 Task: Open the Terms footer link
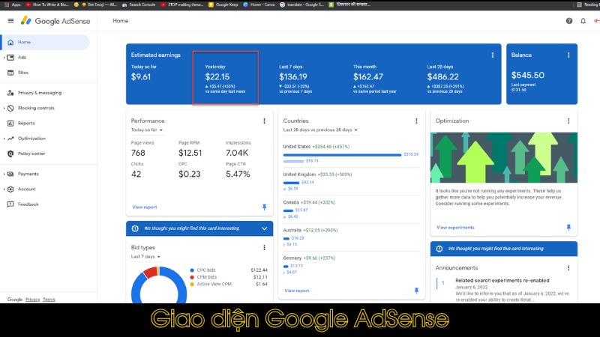(x=49, y=300)
